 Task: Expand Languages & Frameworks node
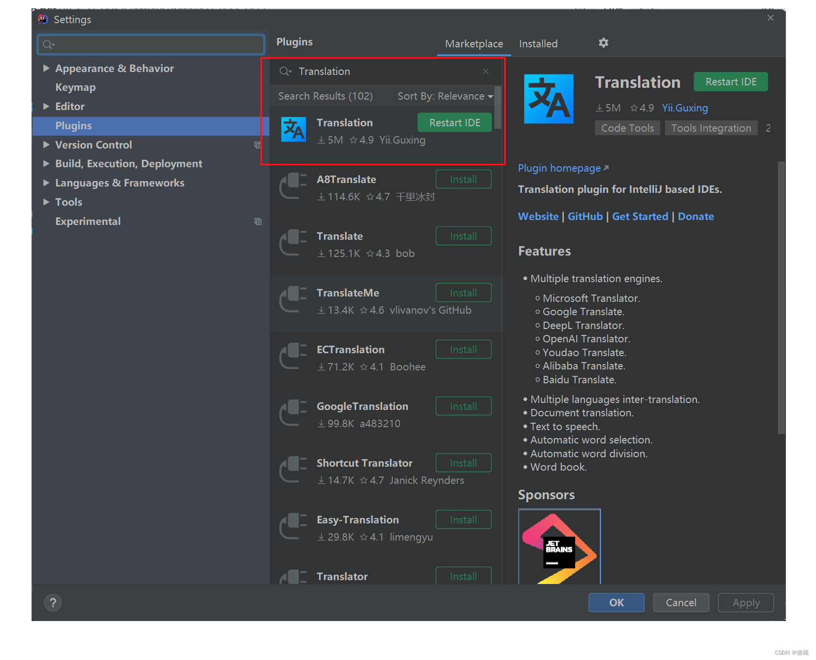point(46,183)
